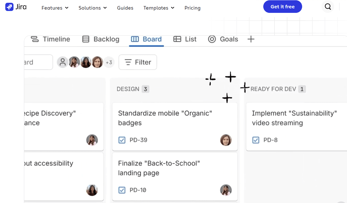Click the DESIGN column header
The width and height of the screenshot is (347, 203).
point(128,89)
